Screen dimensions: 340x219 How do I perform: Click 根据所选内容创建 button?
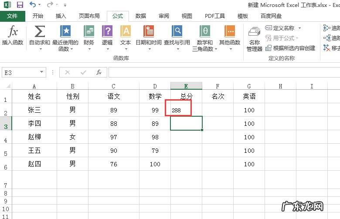290,48
